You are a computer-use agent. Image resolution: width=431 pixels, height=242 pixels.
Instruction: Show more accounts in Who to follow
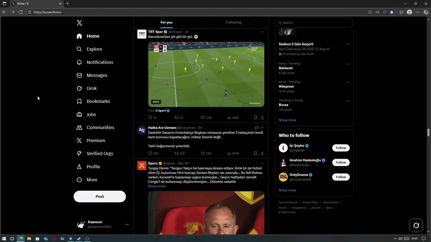(x=288, y=190)
